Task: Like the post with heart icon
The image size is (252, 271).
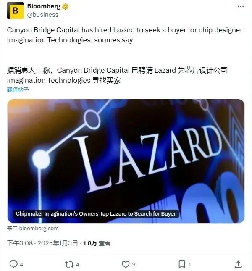Action: pyautogui.click(x=126, y=264)
